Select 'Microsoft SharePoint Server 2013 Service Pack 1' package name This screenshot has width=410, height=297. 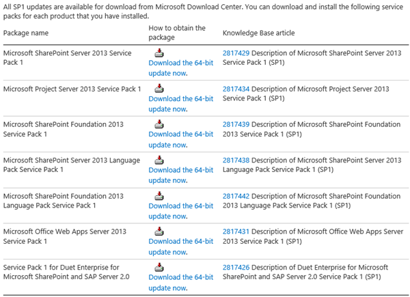pyautogui.click(x=67, y=58)
